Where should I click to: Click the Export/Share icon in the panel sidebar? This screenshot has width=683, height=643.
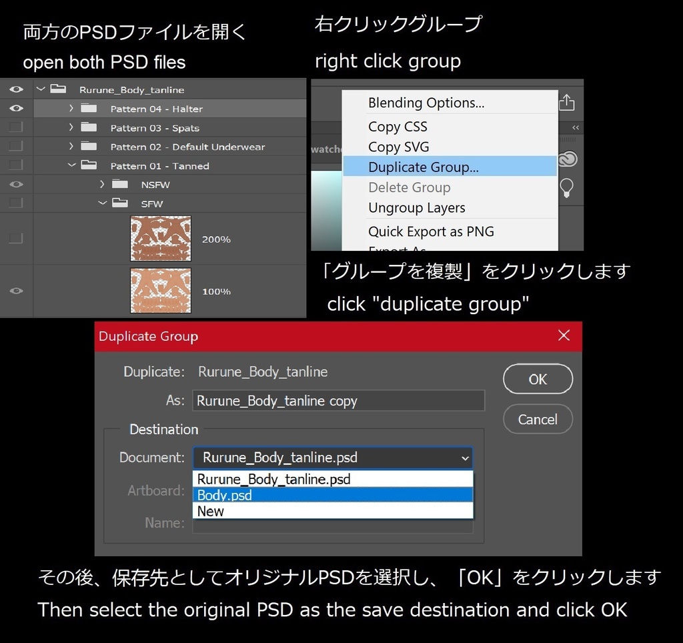click(566, 102)
